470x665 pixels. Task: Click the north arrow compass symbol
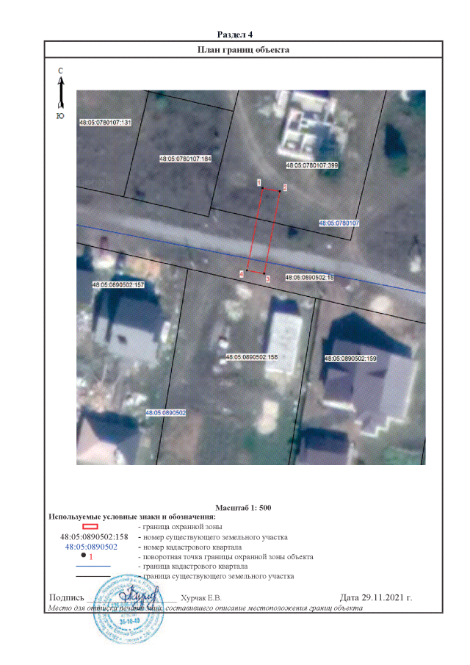(x=60, y=93)
